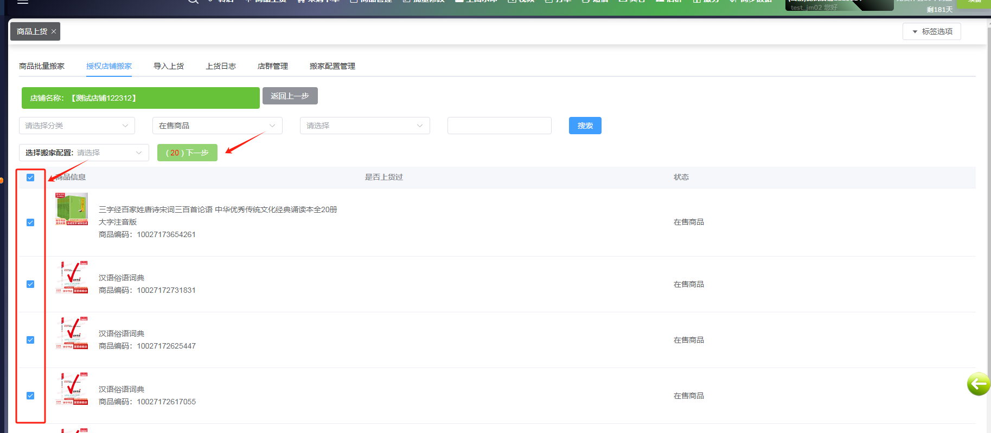Uncheck product 10027172617055 checkbox
Viewport: 991px width, 433px height.
(30, 396)
